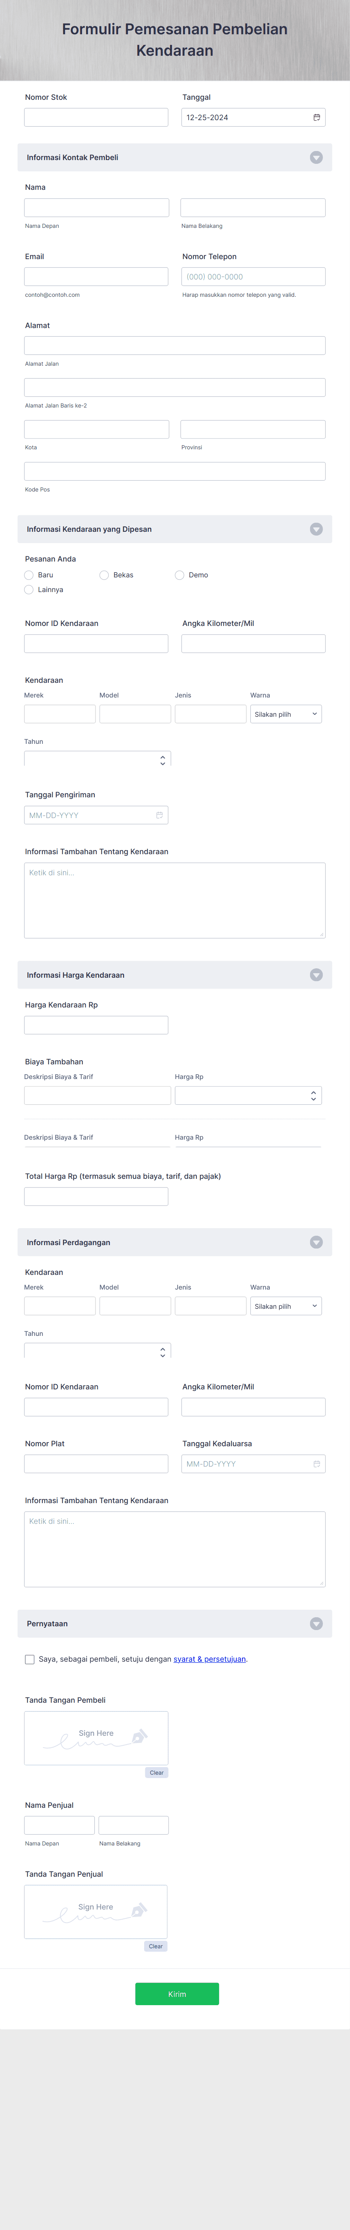Open Warna dropdown in Informasi Perdagangan section
Image resolution: width=350 pixels, height=2230 pixels.
tap(286, 1306)
